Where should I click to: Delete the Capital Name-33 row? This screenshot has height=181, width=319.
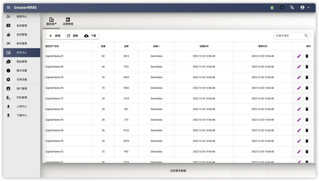307,141
